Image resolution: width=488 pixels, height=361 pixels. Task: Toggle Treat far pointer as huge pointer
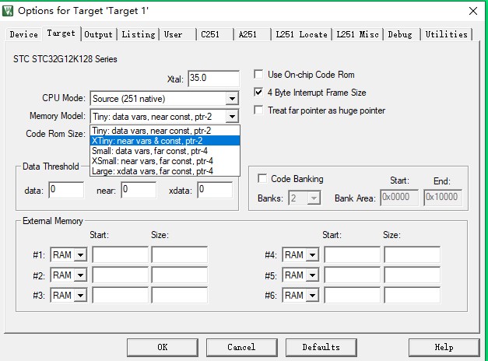click(260, 110)
